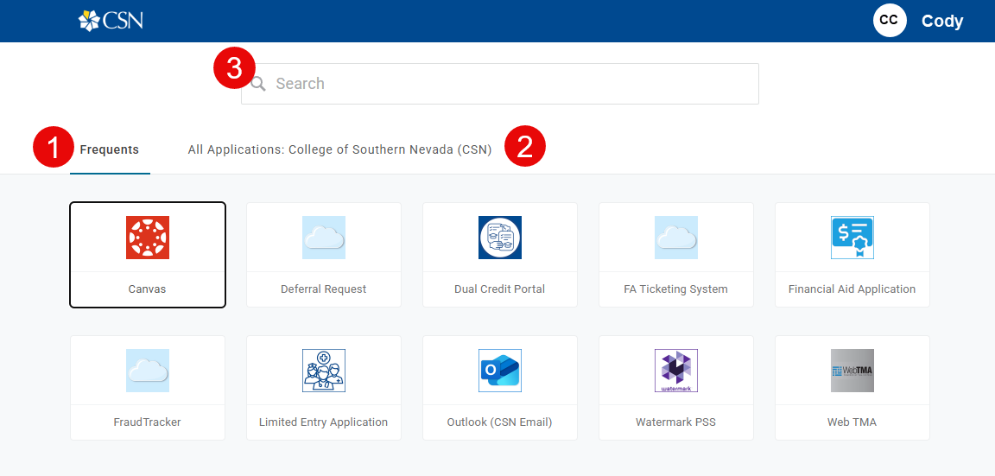995x476 pixels.
Task: Click the FraudTracker cloud icon
Action: tap(148, 371)
